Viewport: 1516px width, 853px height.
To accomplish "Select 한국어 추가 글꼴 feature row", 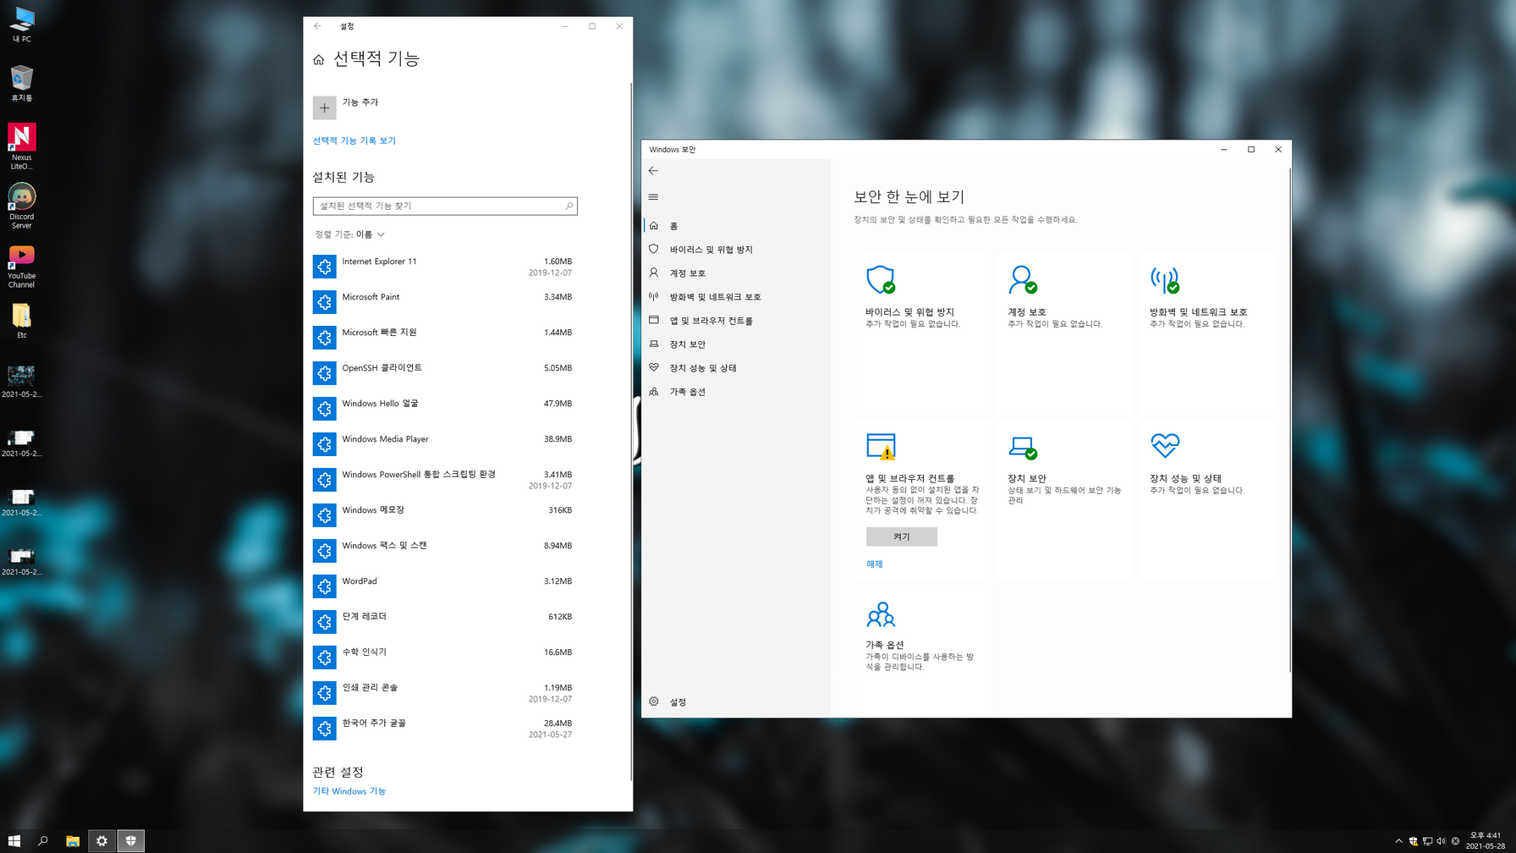I will 445,729.
